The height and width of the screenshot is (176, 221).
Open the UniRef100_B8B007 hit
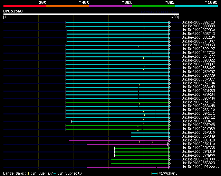coord(198,68)
